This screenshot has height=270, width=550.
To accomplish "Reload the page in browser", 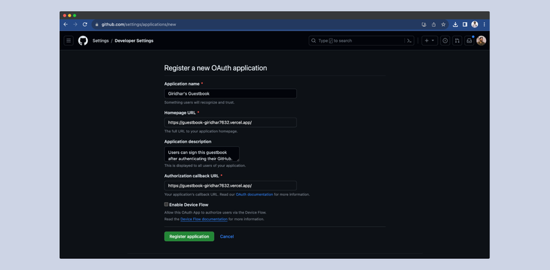I will point(85,25).
